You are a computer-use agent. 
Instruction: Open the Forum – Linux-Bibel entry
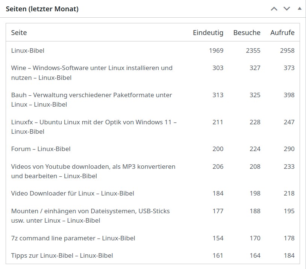click(x=41, y=149)
